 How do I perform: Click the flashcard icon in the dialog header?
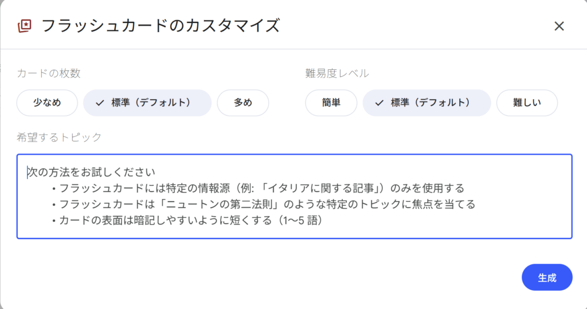point(25,26)
